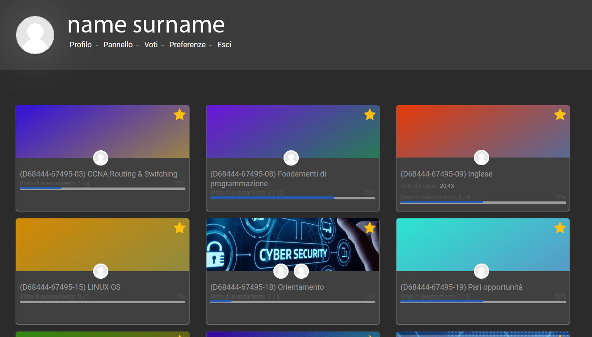Click the 13% progress percentage label
The image size is (592, 337).
pos(370,297)
